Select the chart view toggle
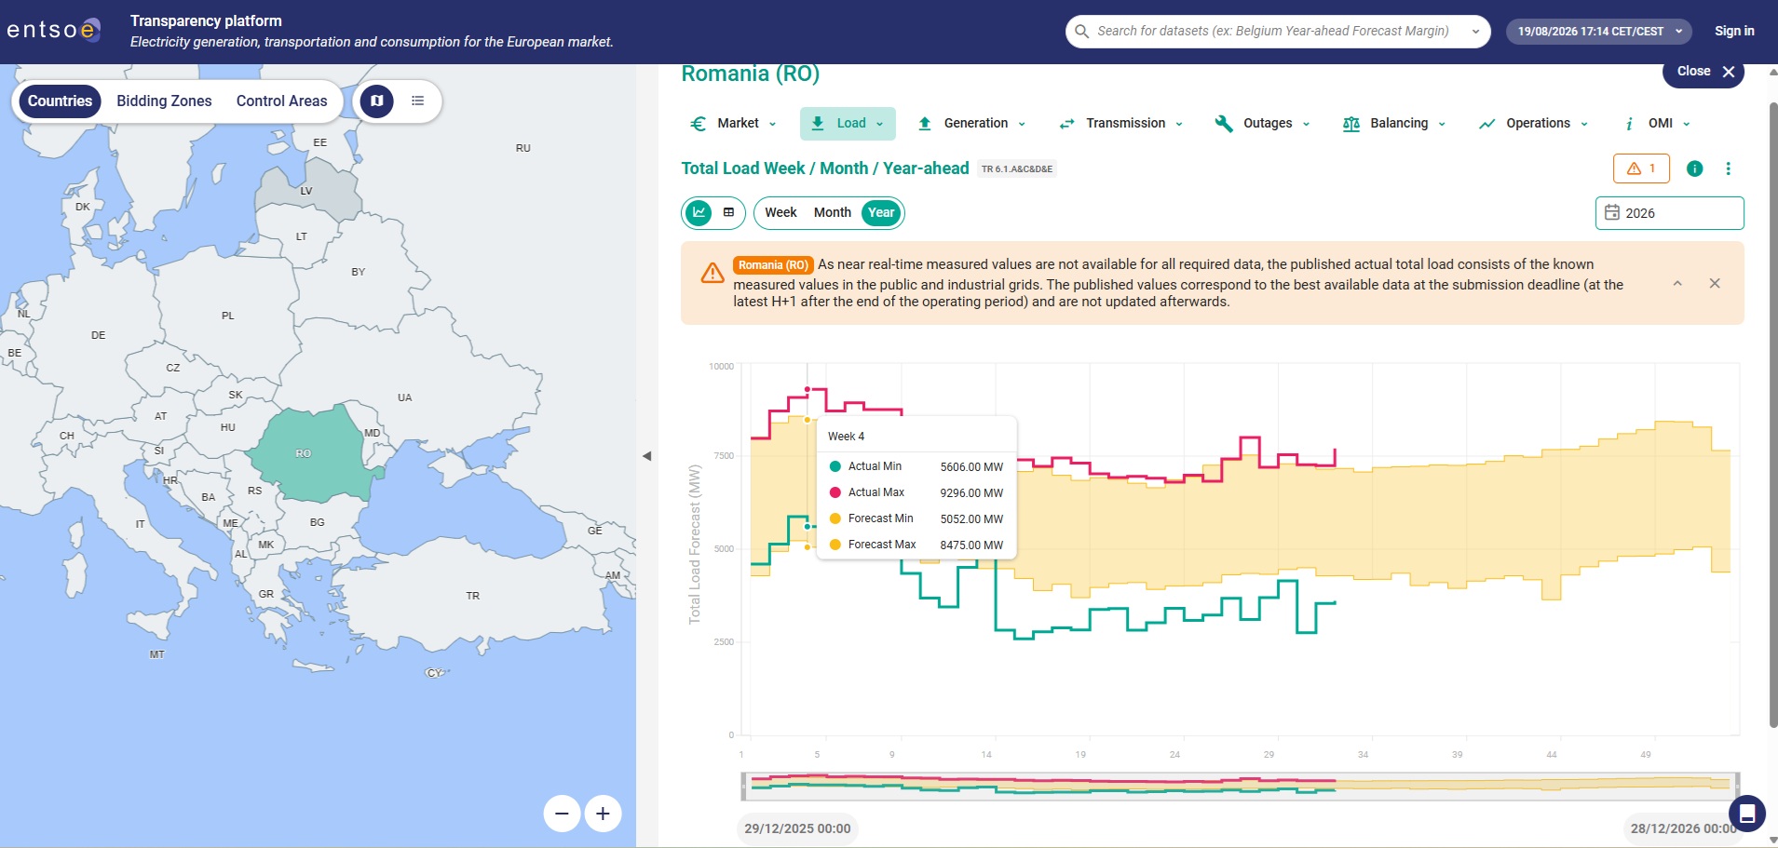 pos(699,212)
